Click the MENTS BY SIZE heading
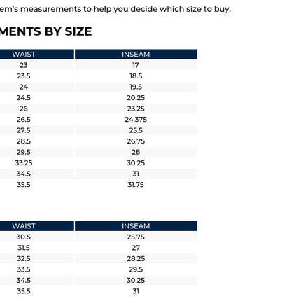Image resolution: width=301 pixels, height=301 pixels. (45, 31)
